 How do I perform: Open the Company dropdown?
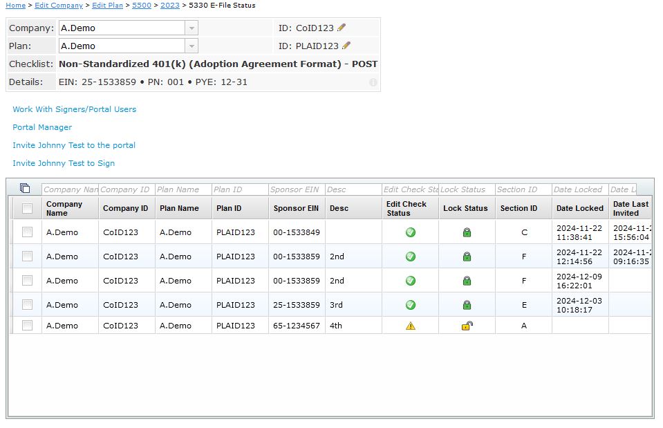(192, 28)
